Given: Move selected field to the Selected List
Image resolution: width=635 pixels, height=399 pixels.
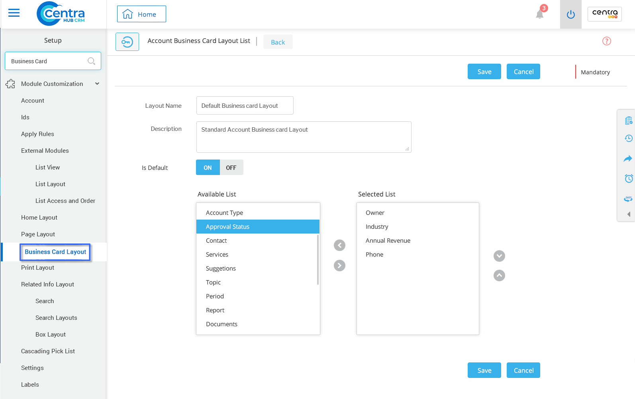Looking at the screenshot, I should [x=339, y=265].
